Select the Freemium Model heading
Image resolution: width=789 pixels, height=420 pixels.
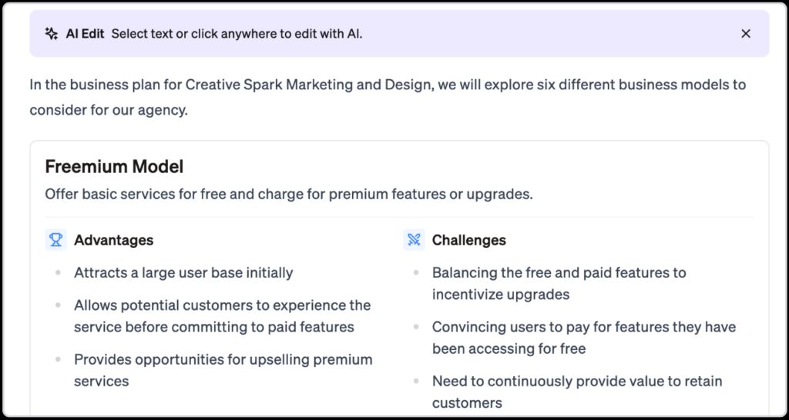coord(114,166)
